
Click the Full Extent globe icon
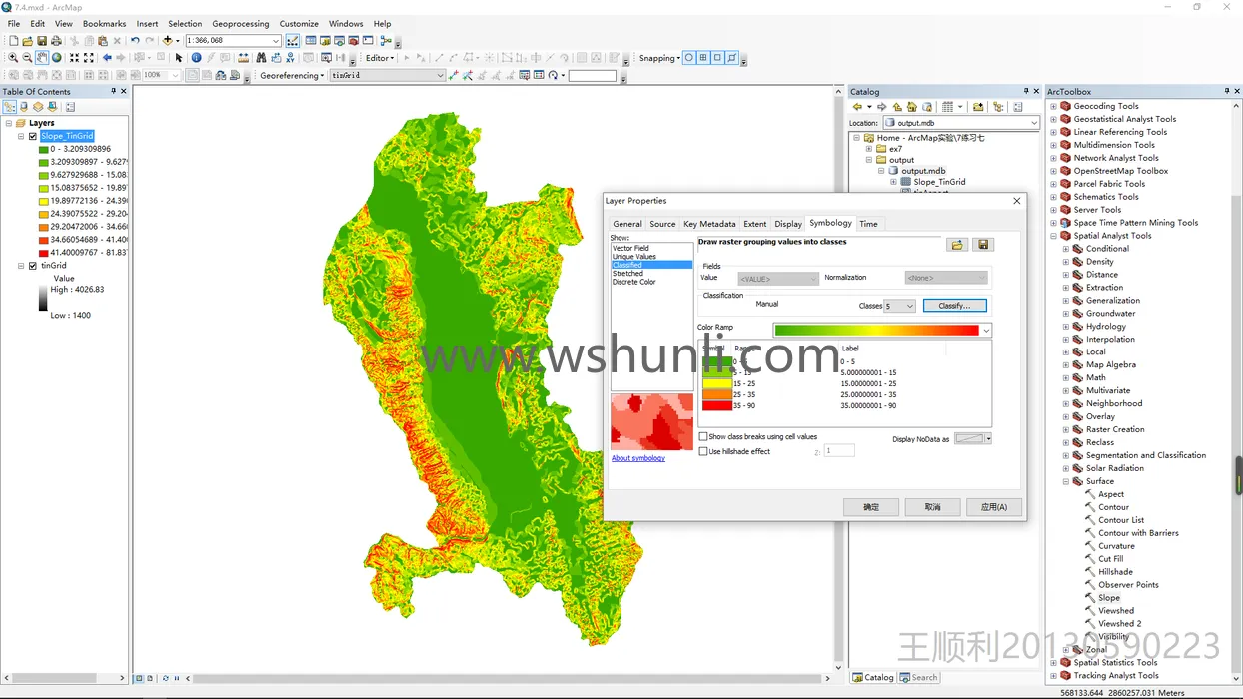point(56,58)
